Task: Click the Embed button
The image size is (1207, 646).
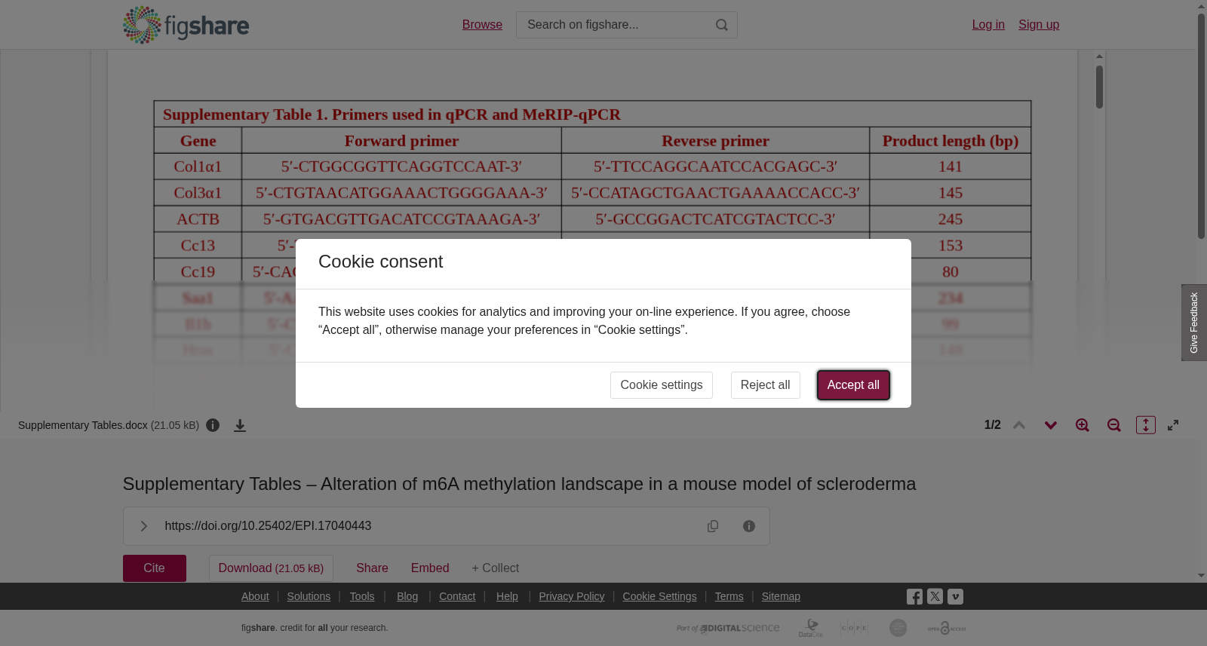Action: [430, 568]
